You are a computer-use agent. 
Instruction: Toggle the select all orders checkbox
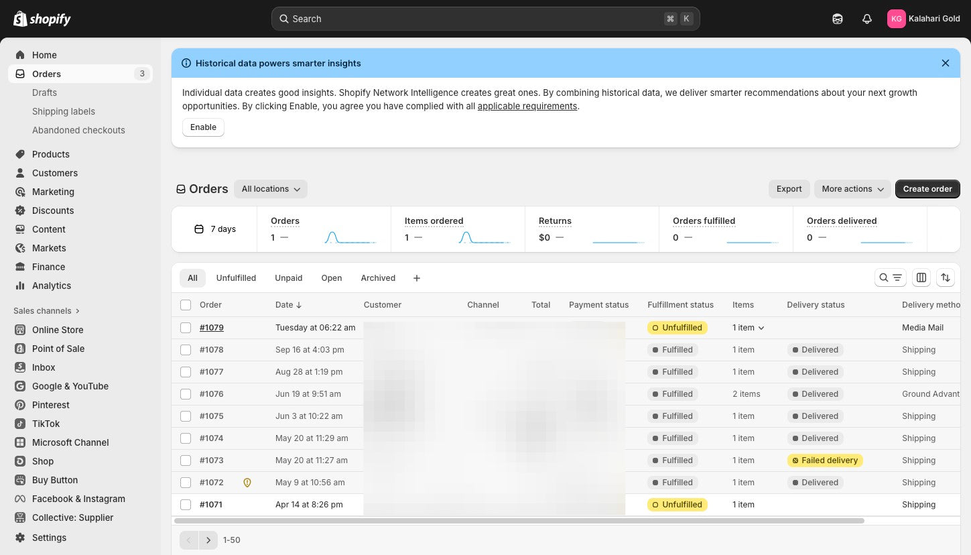(186, 305)
